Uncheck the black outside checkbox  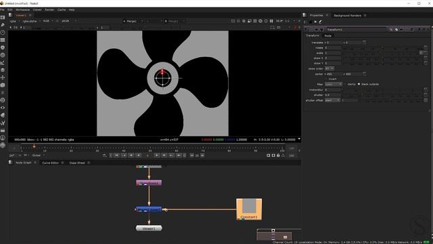359,84
